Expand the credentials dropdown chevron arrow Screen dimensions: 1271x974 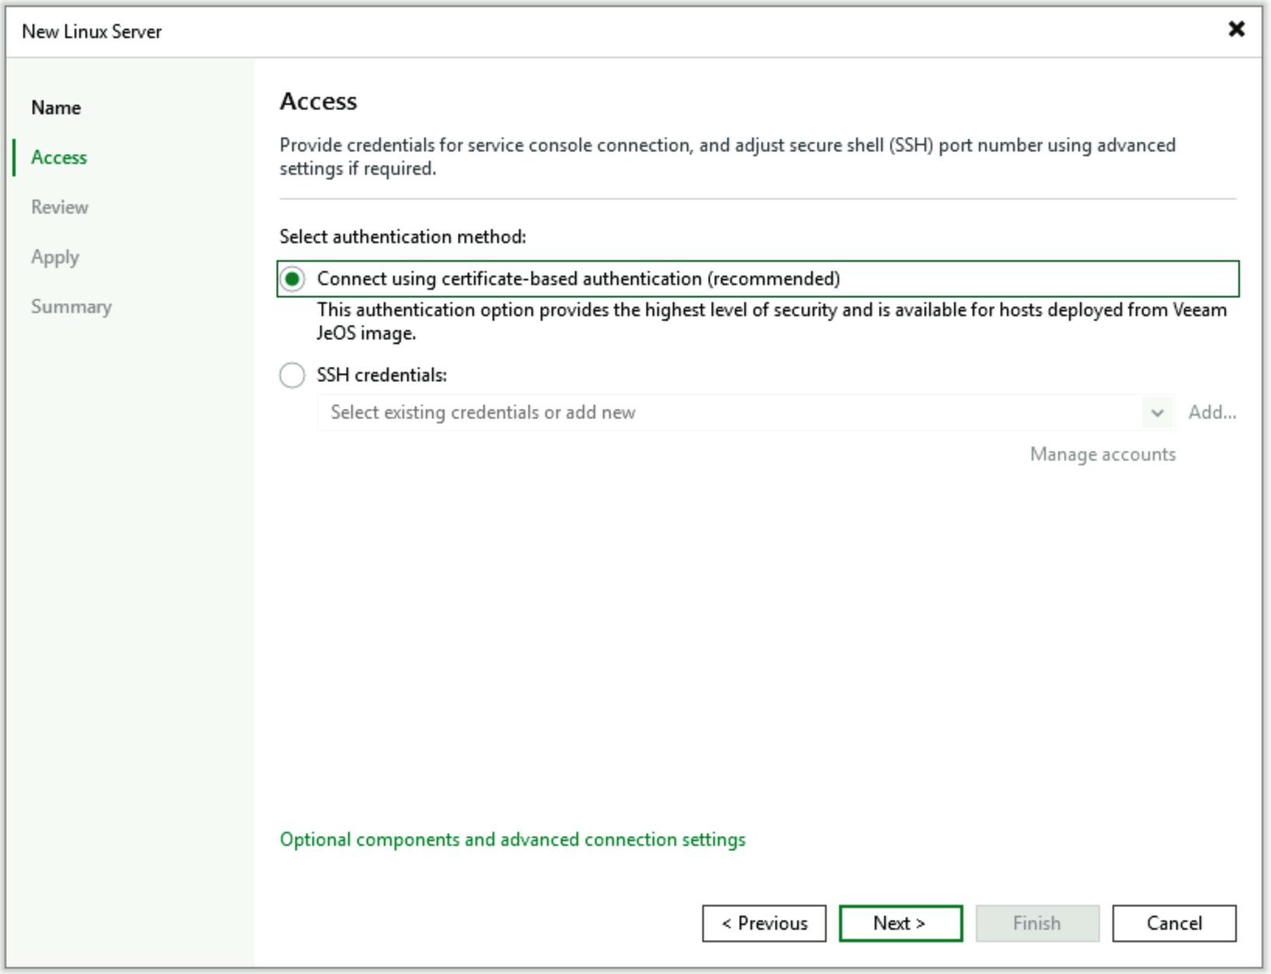[1157, 412]
